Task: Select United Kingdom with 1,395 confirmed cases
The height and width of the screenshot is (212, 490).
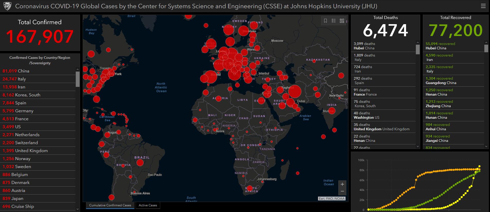Action: click(x=38, y=151)
